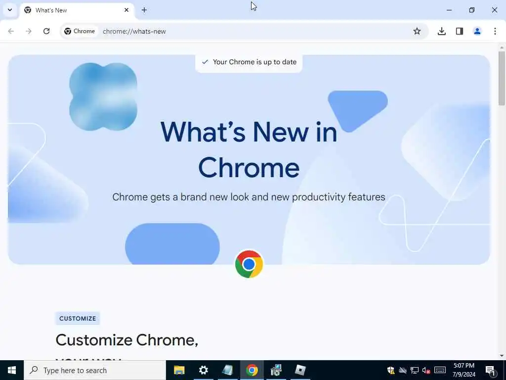Bookmark this tab with the star icon

(x=417, y=31)
